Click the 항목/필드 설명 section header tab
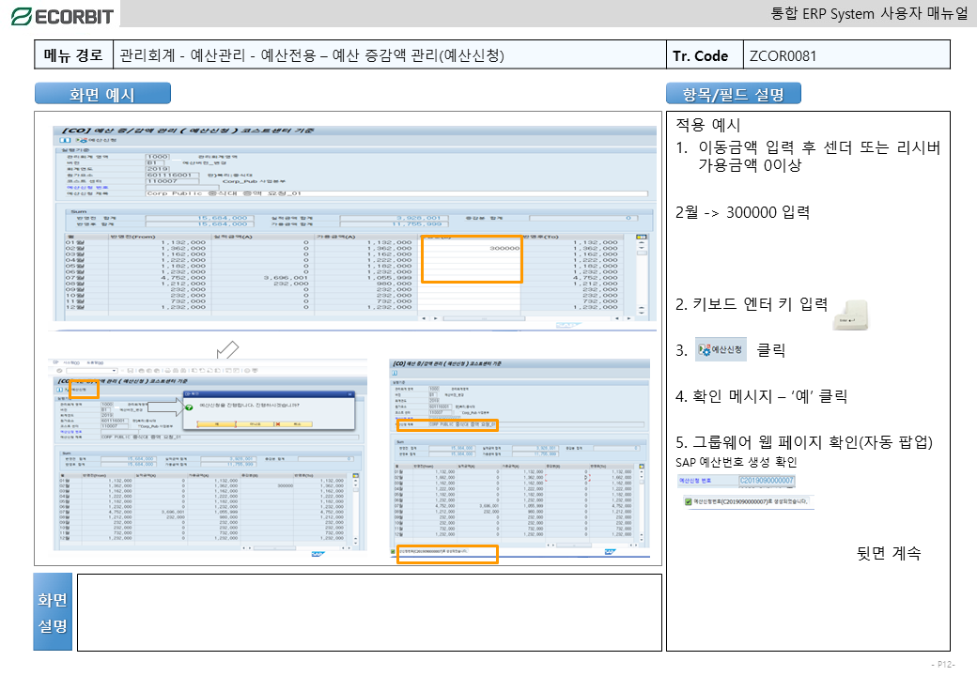The width and height of the screenshot is (977, 676). (x=733, y=94)
